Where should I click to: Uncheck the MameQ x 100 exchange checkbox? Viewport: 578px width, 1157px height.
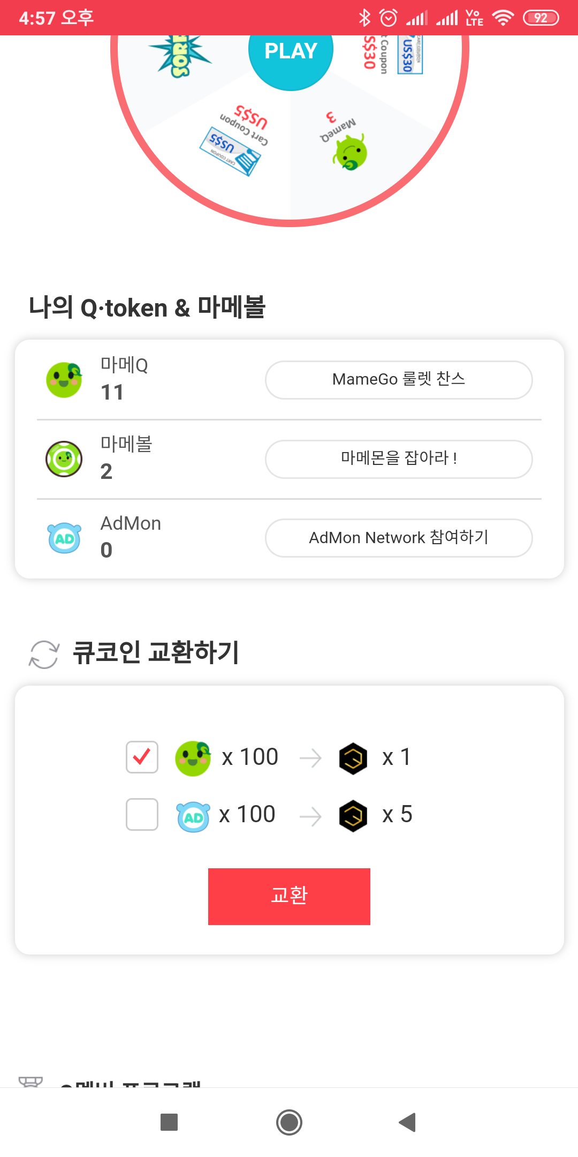(142, 757)
